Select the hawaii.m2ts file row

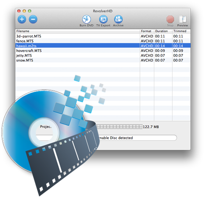(x=103, y=46)
